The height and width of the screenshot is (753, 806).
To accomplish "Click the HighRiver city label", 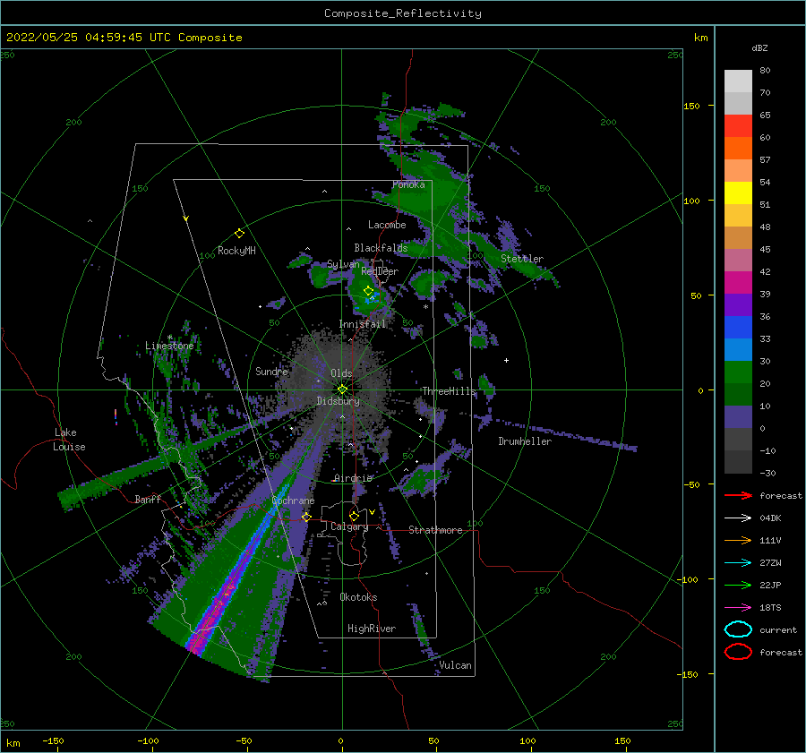I will click(x=372, y=629).
